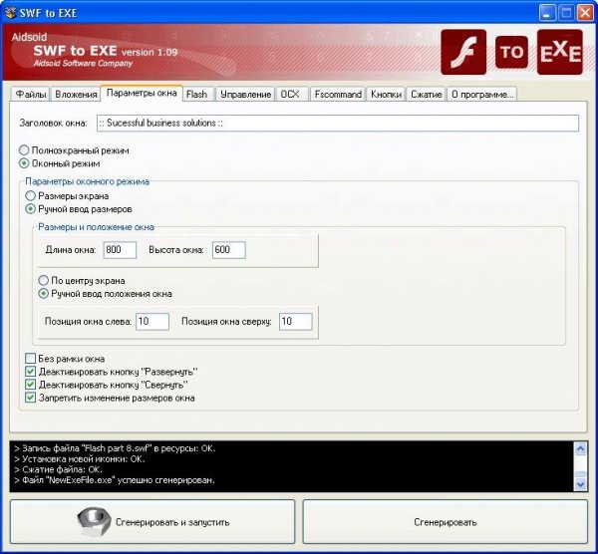This screenshot has height=554, width=598.
Task: Click the TO logo icon in banner
Action: [x=511, y=52]
